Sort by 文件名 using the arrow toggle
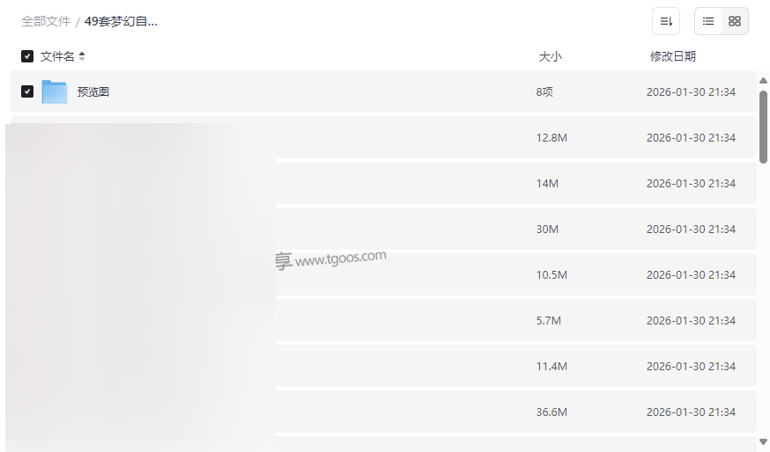This screenshot has height=452, width=770. click(82, 56)
